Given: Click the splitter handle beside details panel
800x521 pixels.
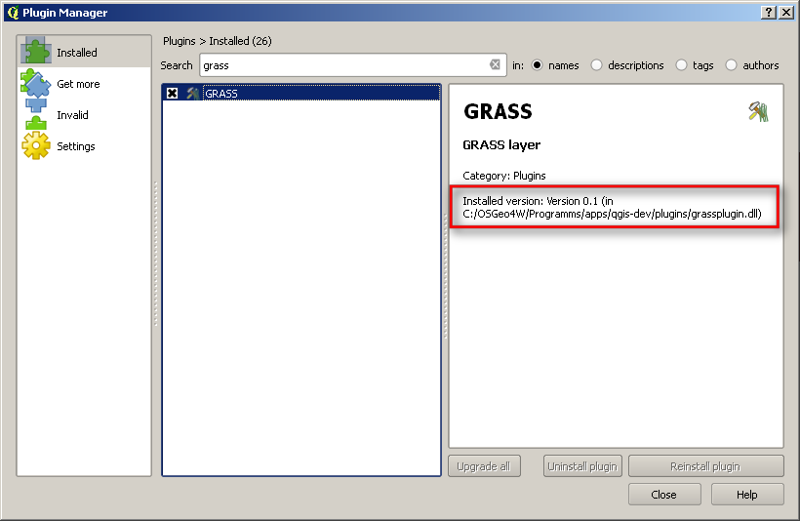Looking at the screenshot, I should tap(445, 276).
